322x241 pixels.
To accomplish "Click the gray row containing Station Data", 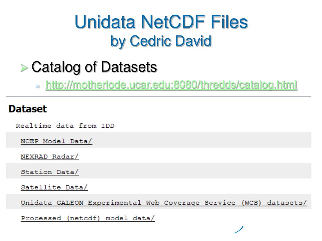I will 158,171.
